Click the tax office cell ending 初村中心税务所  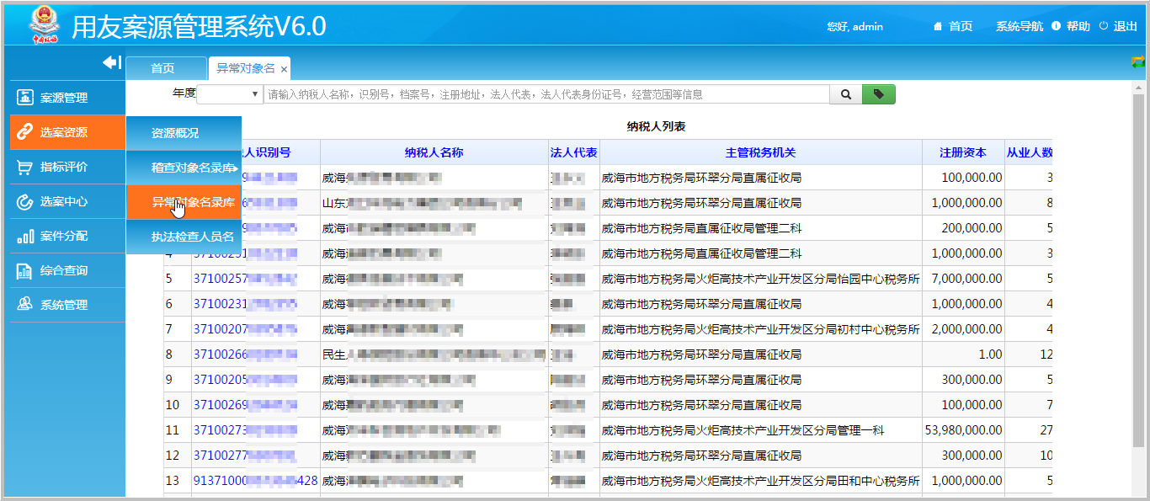click(761, 329)
